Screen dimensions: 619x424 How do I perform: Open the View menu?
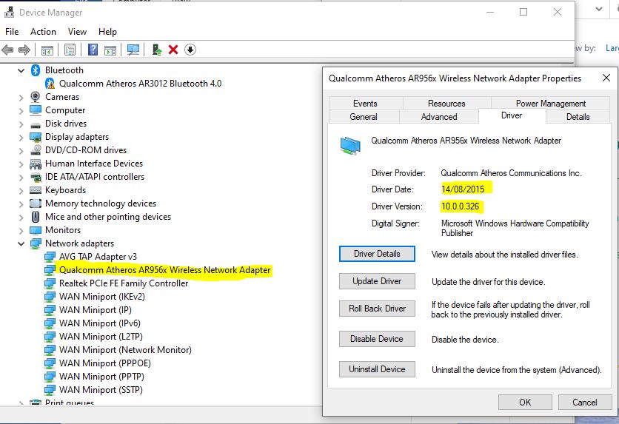tap(77, 32)
